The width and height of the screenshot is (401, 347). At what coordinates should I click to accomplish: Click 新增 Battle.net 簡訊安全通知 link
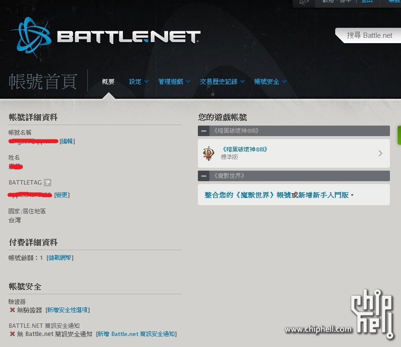click(x=136, y=334)
